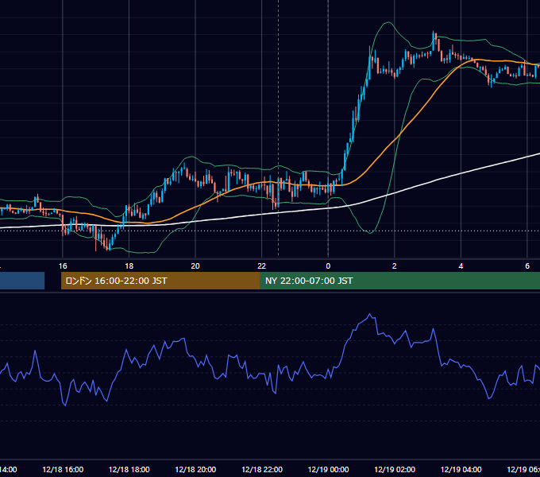Click the 12/19 04:00 time axis label
Viewport: 540px width, 477px height.
[461, 469]
